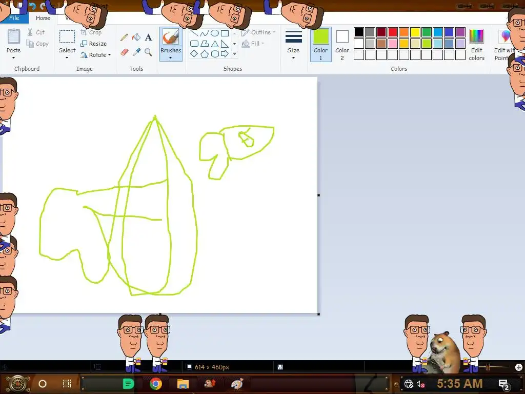Expand the Shapes gallery more arrow
Screen dimensions: 525x394
[x=235, y=53]
